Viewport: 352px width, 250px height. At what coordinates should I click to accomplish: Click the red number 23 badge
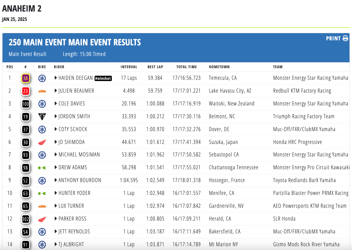pos(26,91)
